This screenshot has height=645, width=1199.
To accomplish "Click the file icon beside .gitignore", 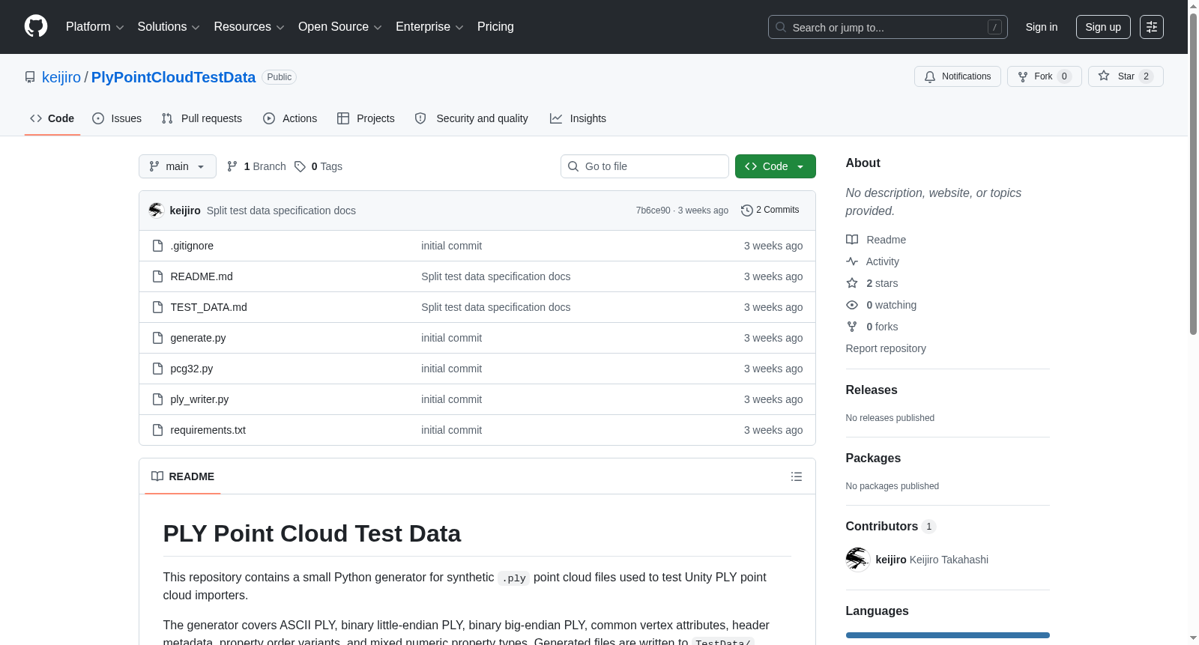I will 157,246.
